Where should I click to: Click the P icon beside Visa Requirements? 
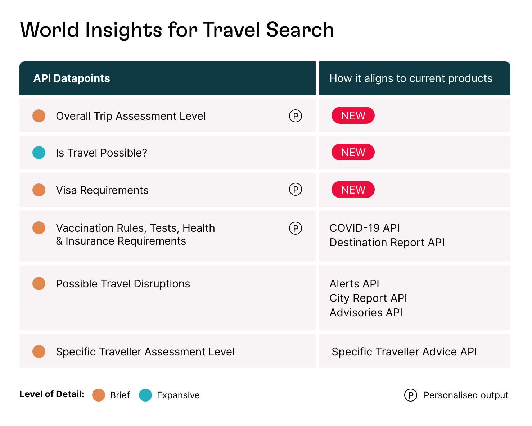296,189
